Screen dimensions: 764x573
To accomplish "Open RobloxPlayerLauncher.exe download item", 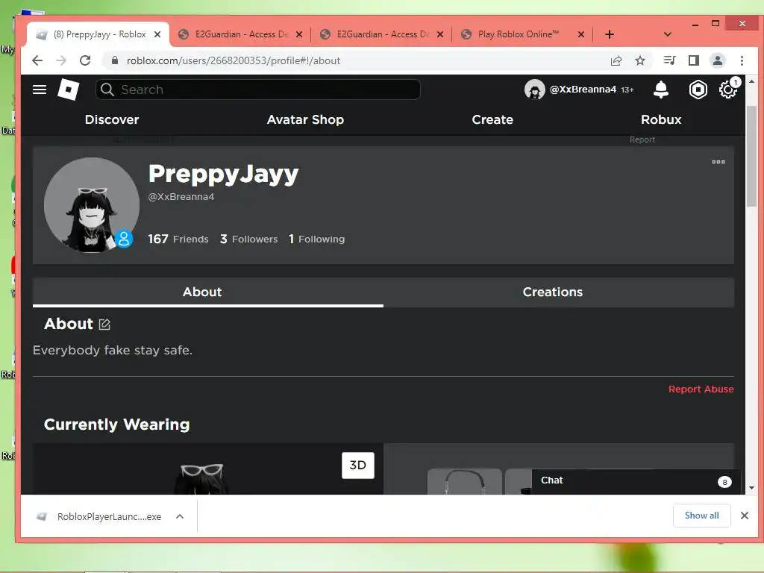I will [109, 516].
